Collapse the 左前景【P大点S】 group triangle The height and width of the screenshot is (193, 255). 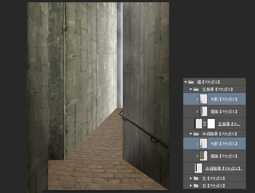point(191,89)
